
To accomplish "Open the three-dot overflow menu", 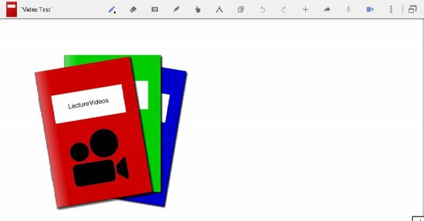I will coord(391,10).
